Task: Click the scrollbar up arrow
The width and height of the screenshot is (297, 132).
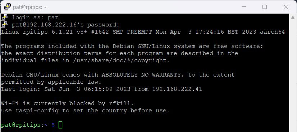Action: click(293, 17)
